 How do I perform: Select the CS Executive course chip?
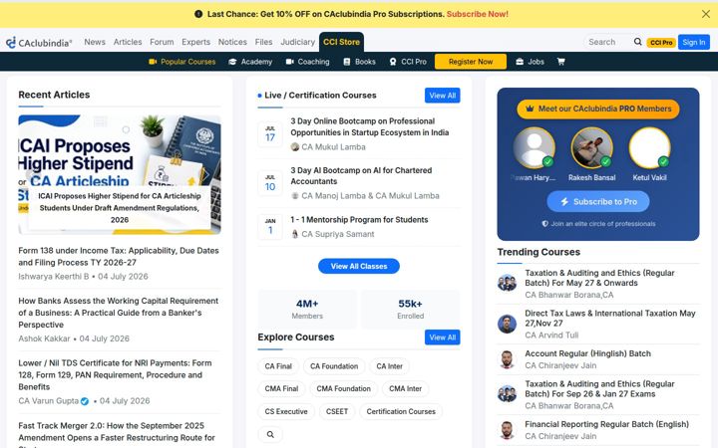coord(286,411)
